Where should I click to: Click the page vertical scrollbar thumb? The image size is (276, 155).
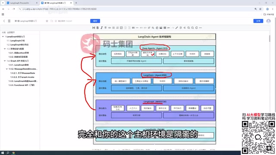click(270, 38)
